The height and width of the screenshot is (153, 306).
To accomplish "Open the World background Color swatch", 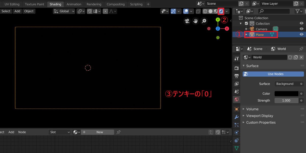I will click(x=286, y=93).
